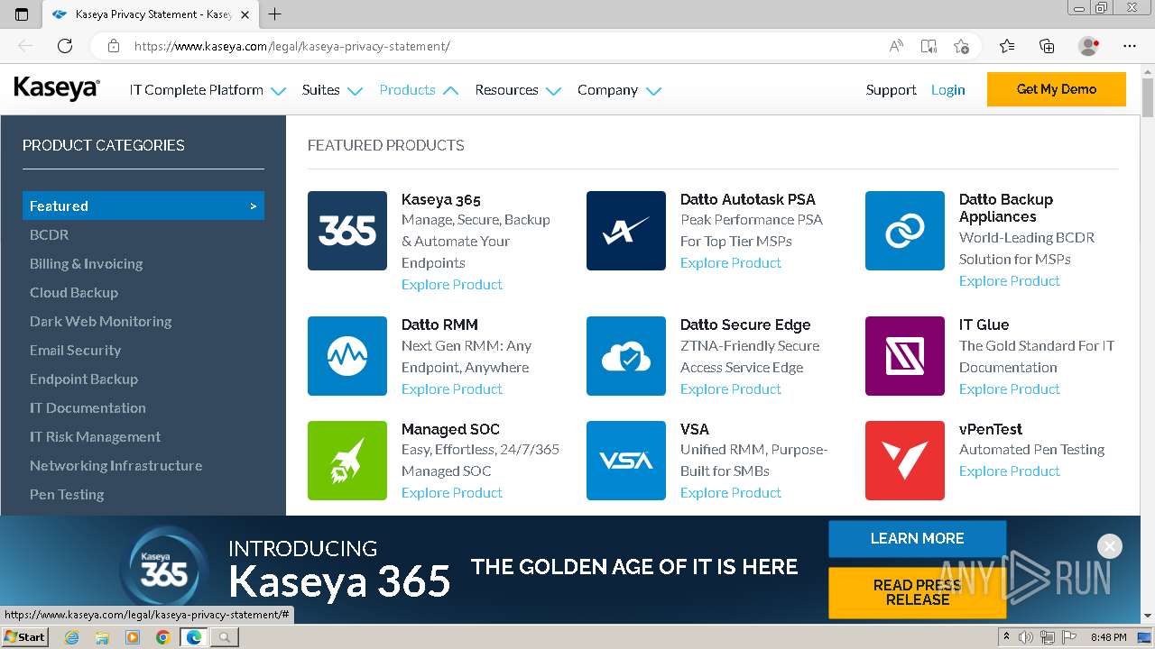View site information via the lock icon
1155x649 pixels.
[113, 46]
